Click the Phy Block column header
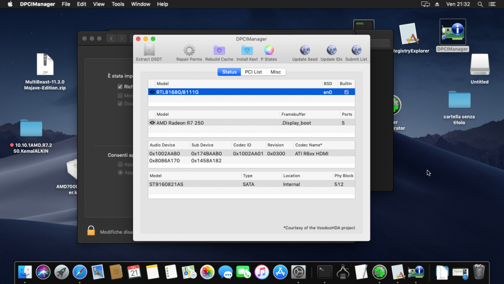The height and width of the screenshot is (284, 504). click(x=344, y=175)
